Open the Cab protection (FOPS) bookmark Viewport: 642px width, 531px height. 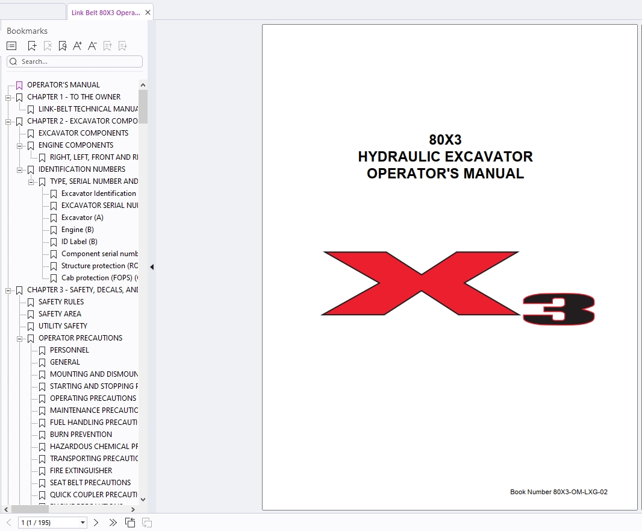coord(99,278)
